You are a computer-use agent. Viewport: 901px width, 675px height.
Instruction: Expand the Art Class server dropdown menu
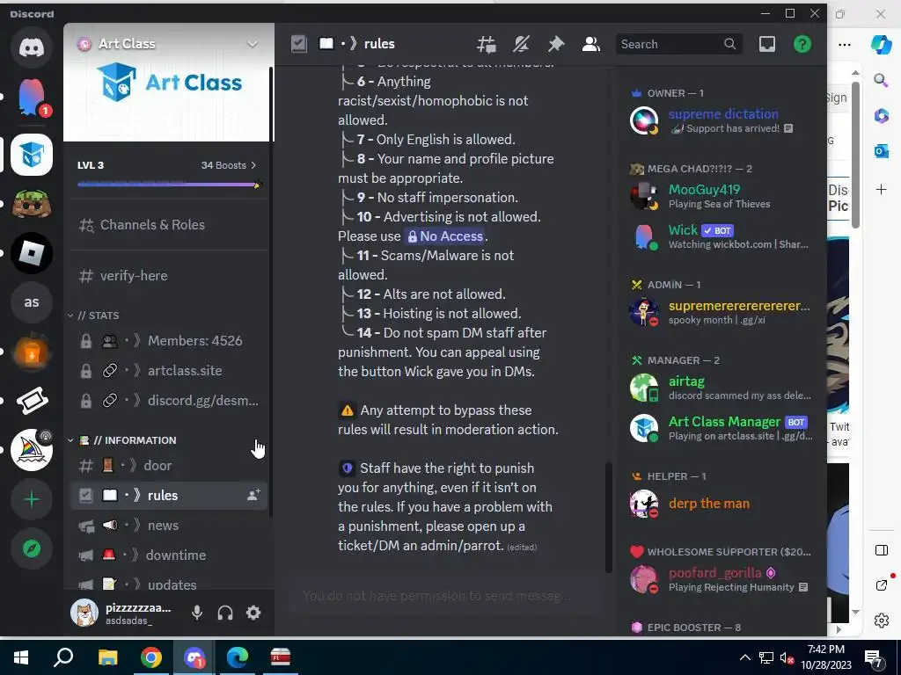pos(253,44)
